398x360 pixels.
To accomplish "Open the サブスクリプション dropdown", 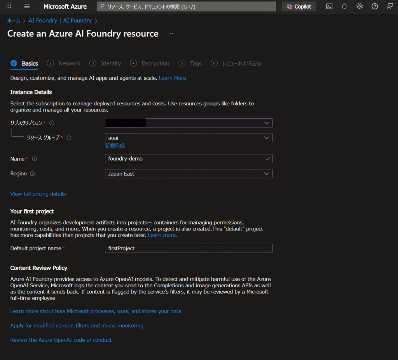I will [x=189, y=123].
